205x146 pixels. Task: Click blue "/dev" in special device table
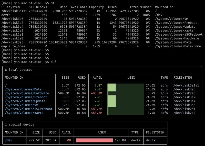pyautogui.click(x=9, y=140)
